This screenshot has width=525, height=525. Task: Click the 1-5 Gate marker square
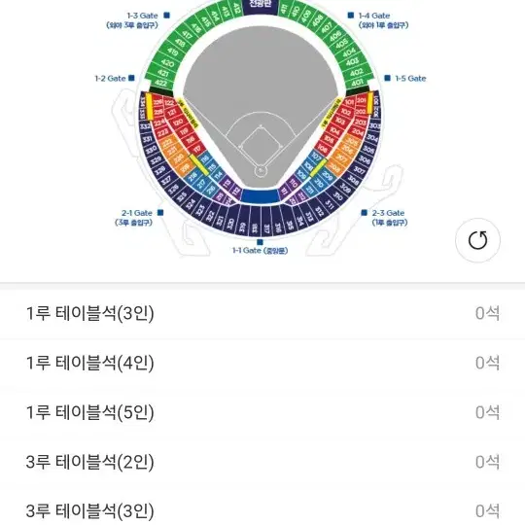pyautogui.click(x=387, y=78)
